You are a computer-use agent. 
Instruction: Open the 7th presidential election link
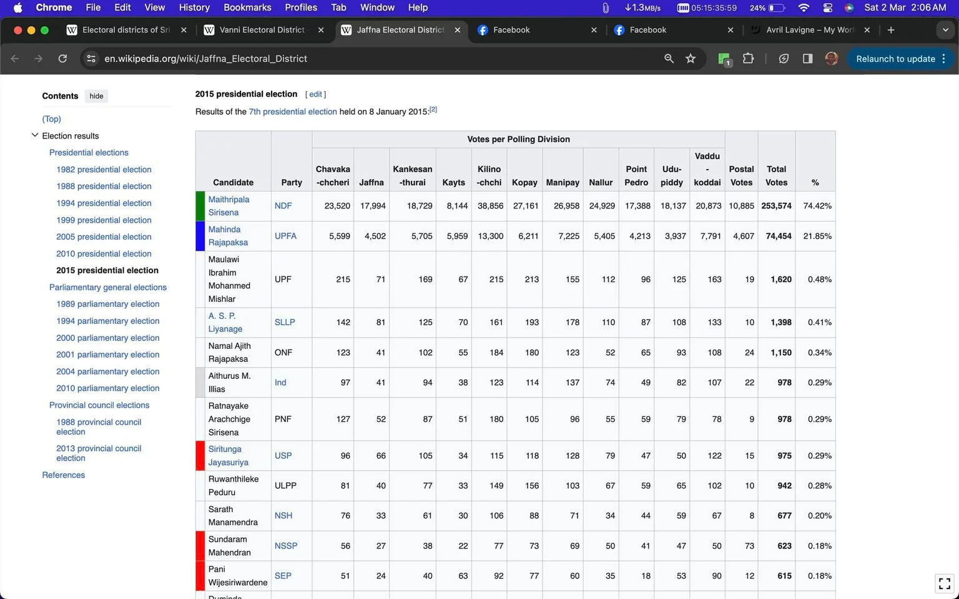pyautogui.click(x=293, y=112)
